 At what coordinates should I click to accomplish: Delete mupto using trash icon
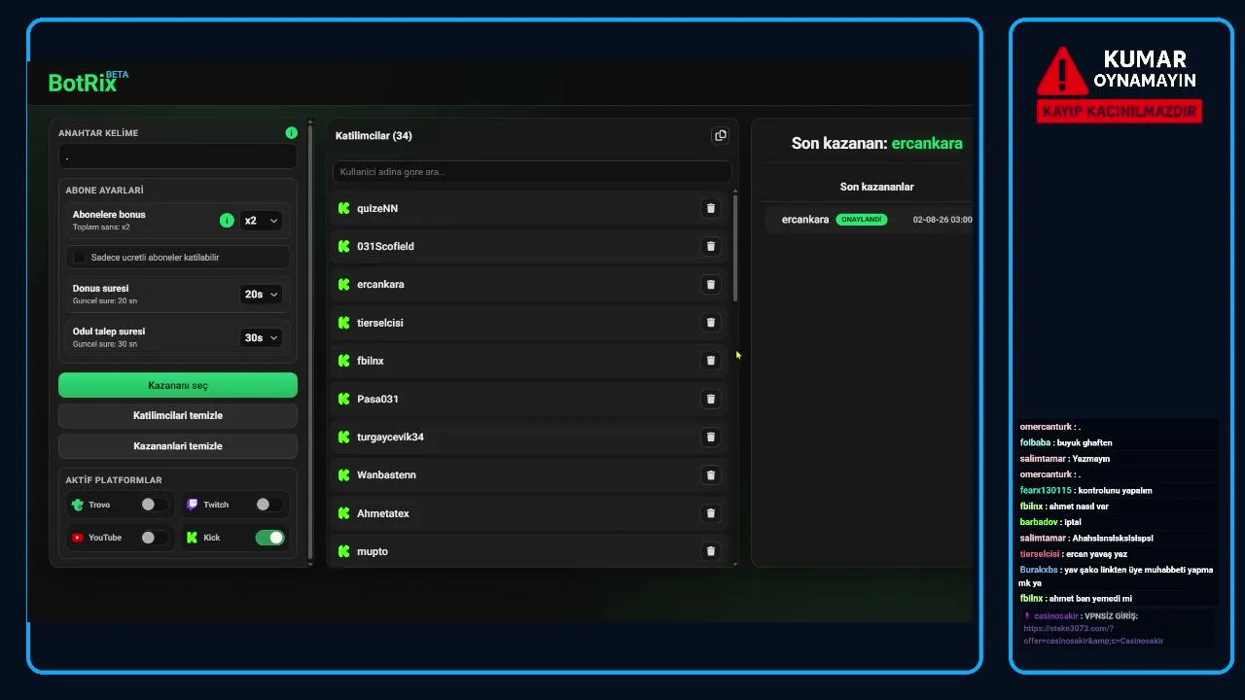pyautogui.click(x=710, y=551)
